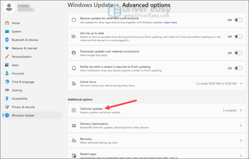249x159 pixels.
Task: Open Apps settings section
Action: 32,65
